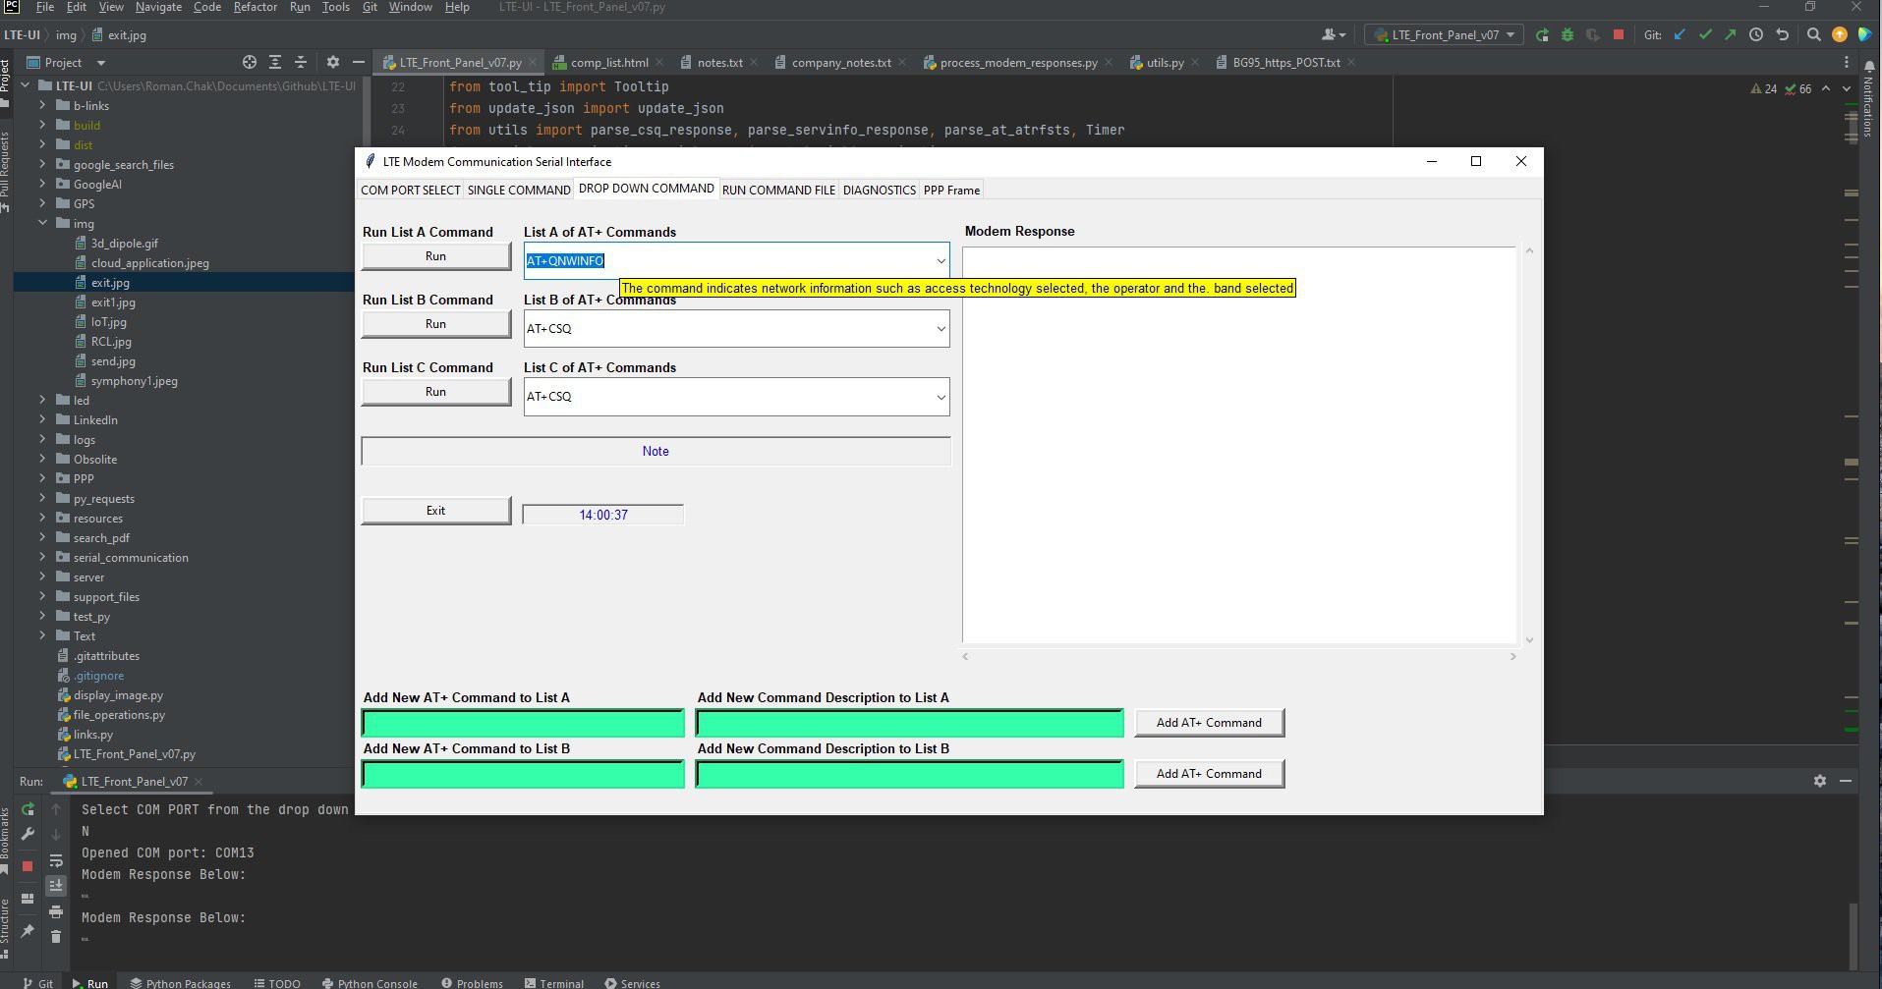The height and width of the screenshot is (989, 1882).
Task: Open the Refactor menu
Action: click(x=255, y=7)
